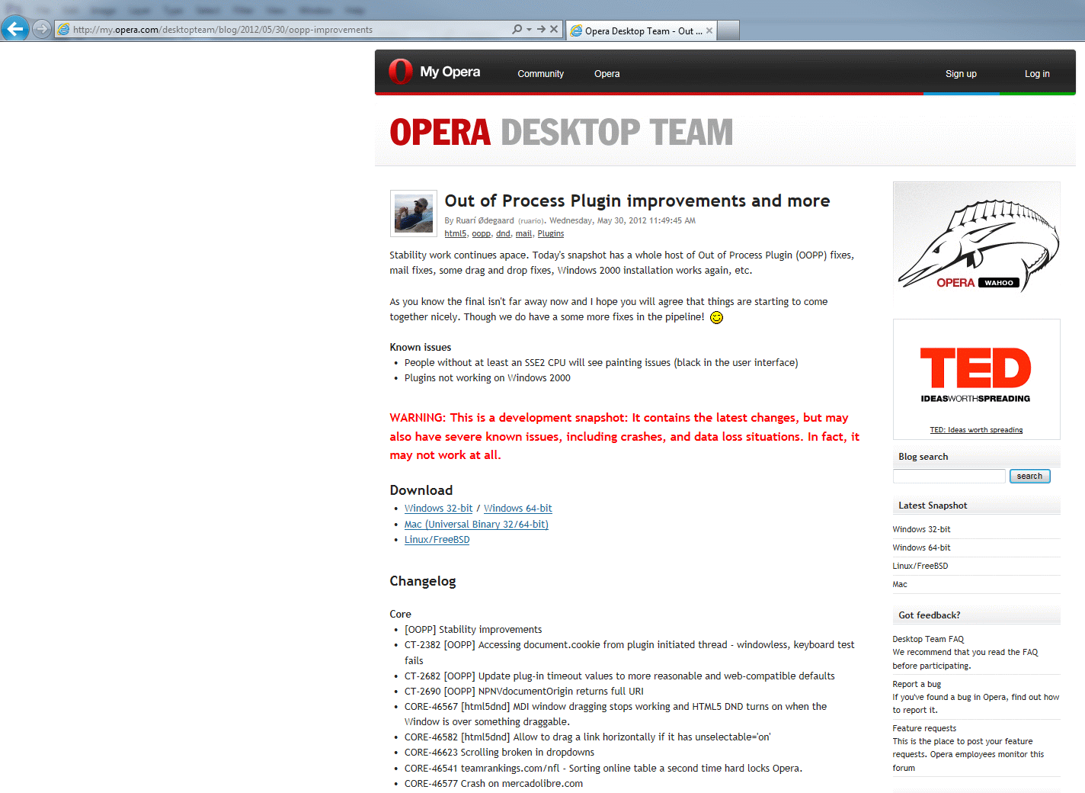The height and width of the screenshot is (793, 1085).
Task: Click the browser Forward arrow button
Action: [42, 29]
